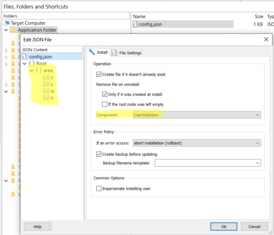The width and height of the screenshot is (274, 235).
Task: Click the Target Computer icon
Action: coord(7,23)
